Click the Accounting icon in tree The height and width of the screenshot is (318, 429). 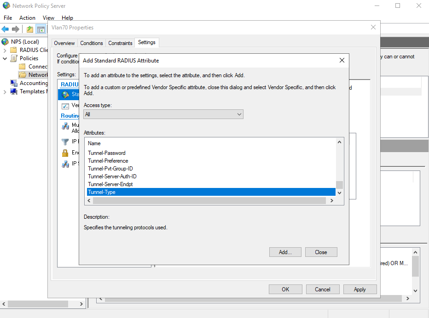(14, 83)
